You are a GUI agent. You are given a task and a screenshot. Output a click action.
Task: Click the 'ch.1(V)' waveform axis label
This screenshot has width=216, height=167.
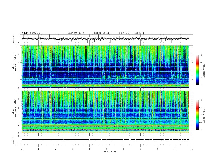pos(13,39)
